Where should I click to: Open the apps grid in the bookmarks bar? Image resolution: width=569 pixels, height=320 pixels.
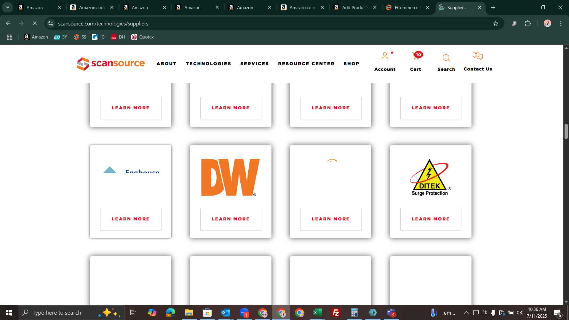tap(9, 37)
